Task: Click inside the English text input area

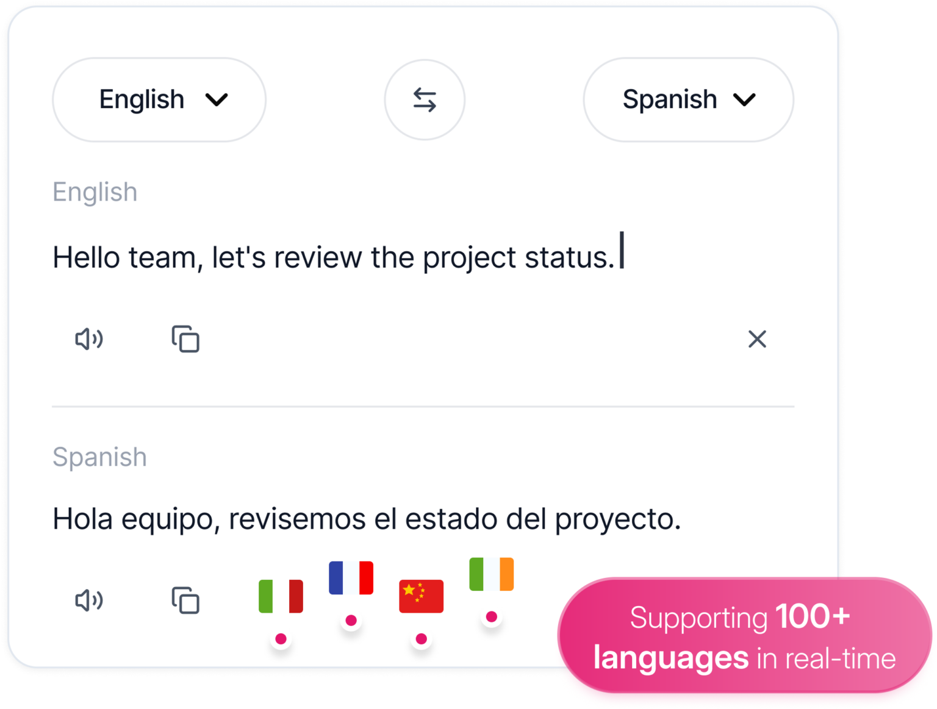Action: [x=336, y=256]
